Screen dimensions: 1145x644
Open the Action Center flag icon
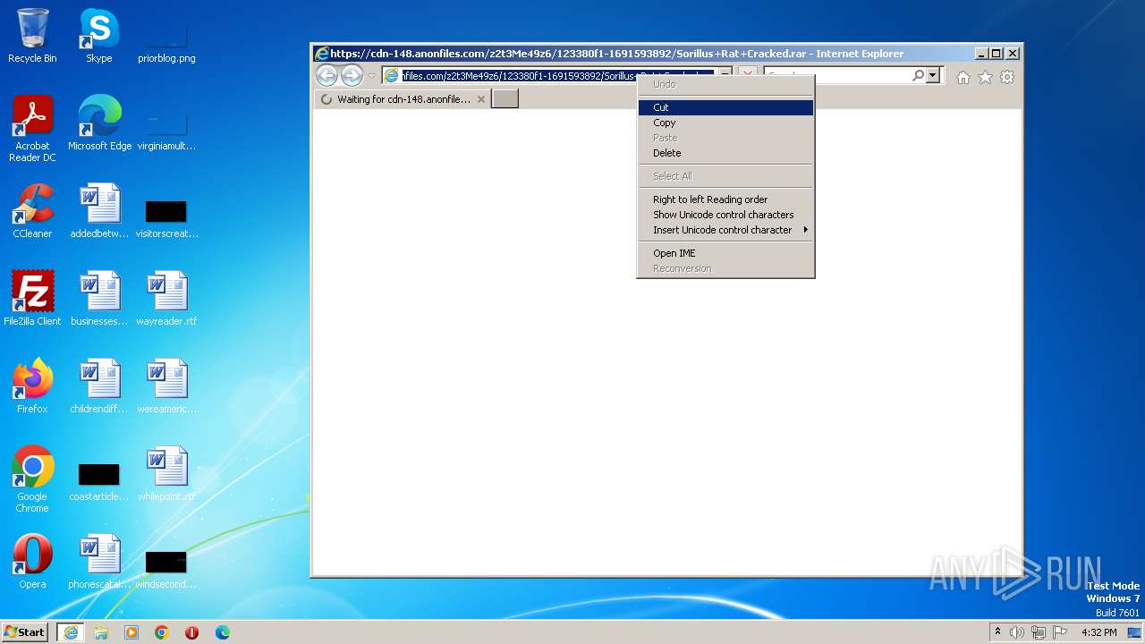(1060, 632)
